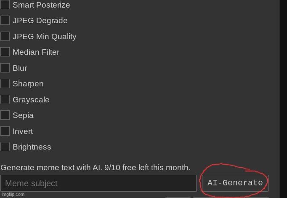Toggle the JPEG Min Quality checkbox
This screenshot has width=287, height=198.
pos(5,36)
